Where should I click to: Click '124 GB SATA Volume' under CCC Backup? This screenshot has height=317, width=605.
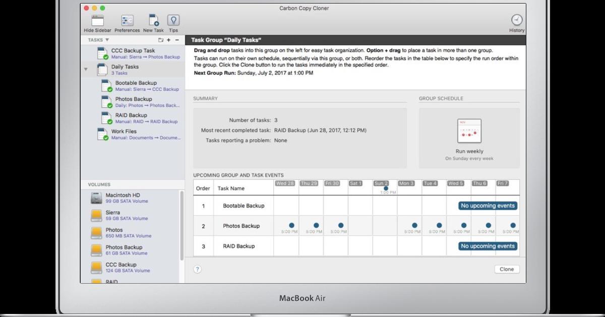click(x=128, y=271)
